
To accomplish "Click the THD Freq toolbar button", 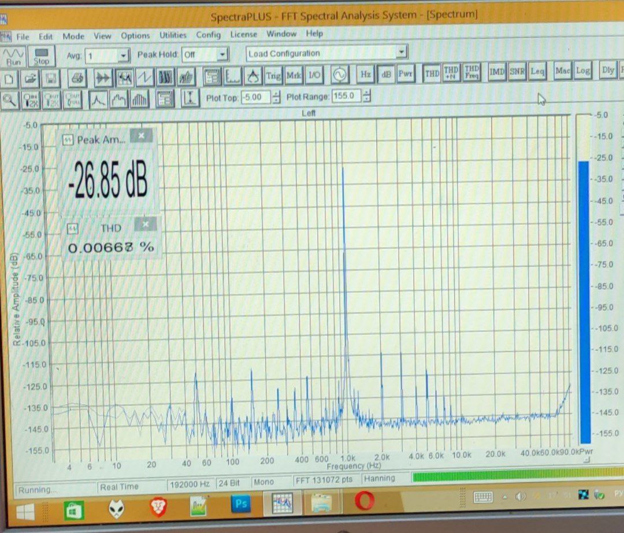I will tap(471, 72).
